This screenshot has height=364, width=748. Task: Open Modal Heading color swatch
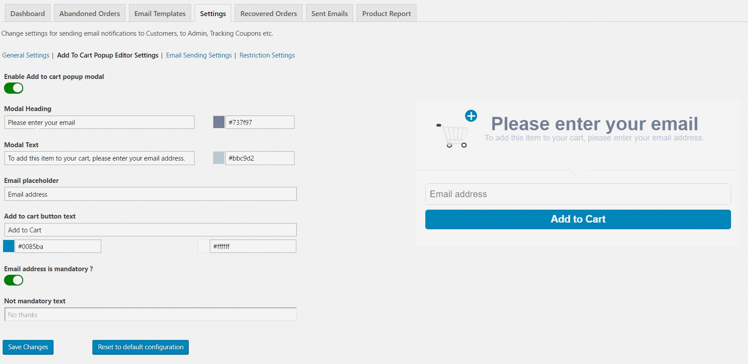[x=219, y=122]
